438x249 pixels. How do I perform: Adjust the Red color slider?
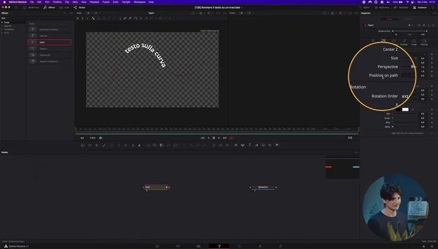coord(404,114)
